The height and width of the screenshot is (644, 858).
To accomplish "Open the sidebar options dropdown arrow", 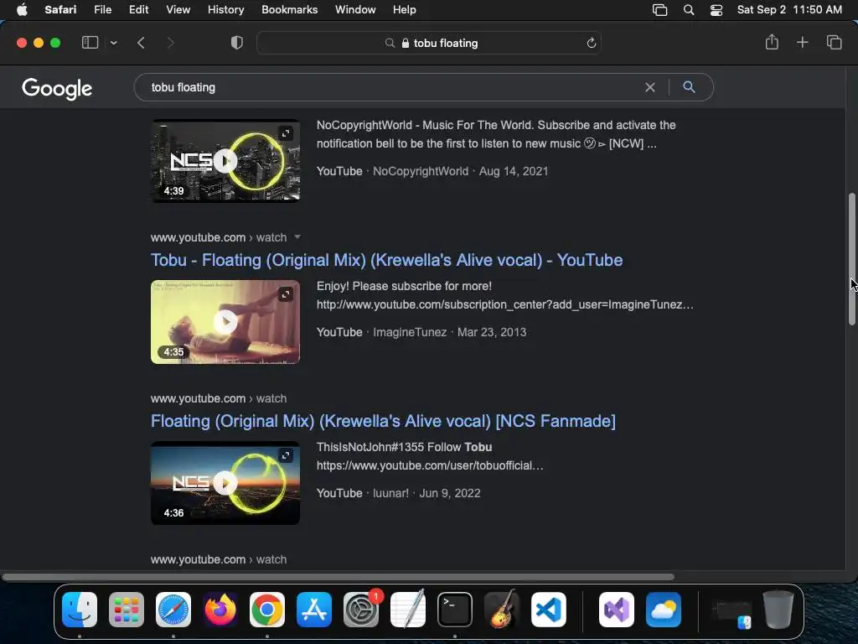I will coord(114,43).
